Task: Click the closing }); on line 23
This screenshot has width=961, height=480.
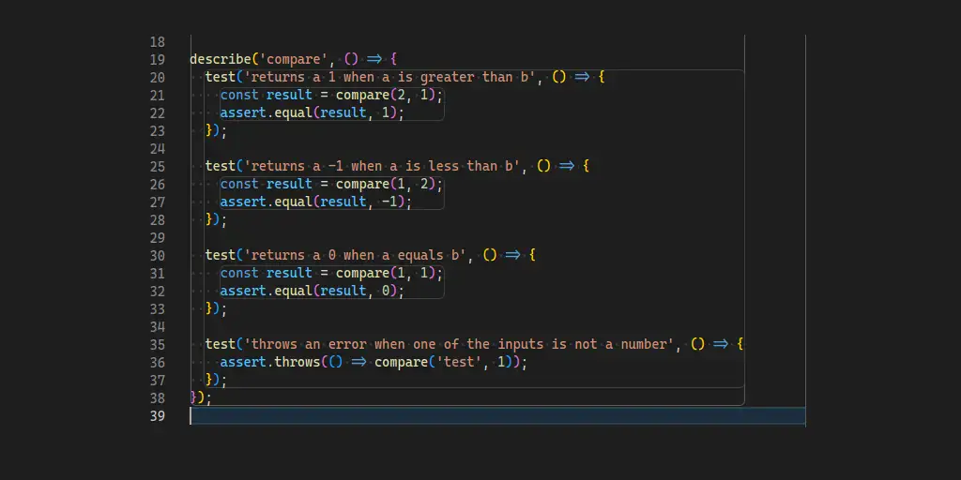Action: [x=216, y=131]
